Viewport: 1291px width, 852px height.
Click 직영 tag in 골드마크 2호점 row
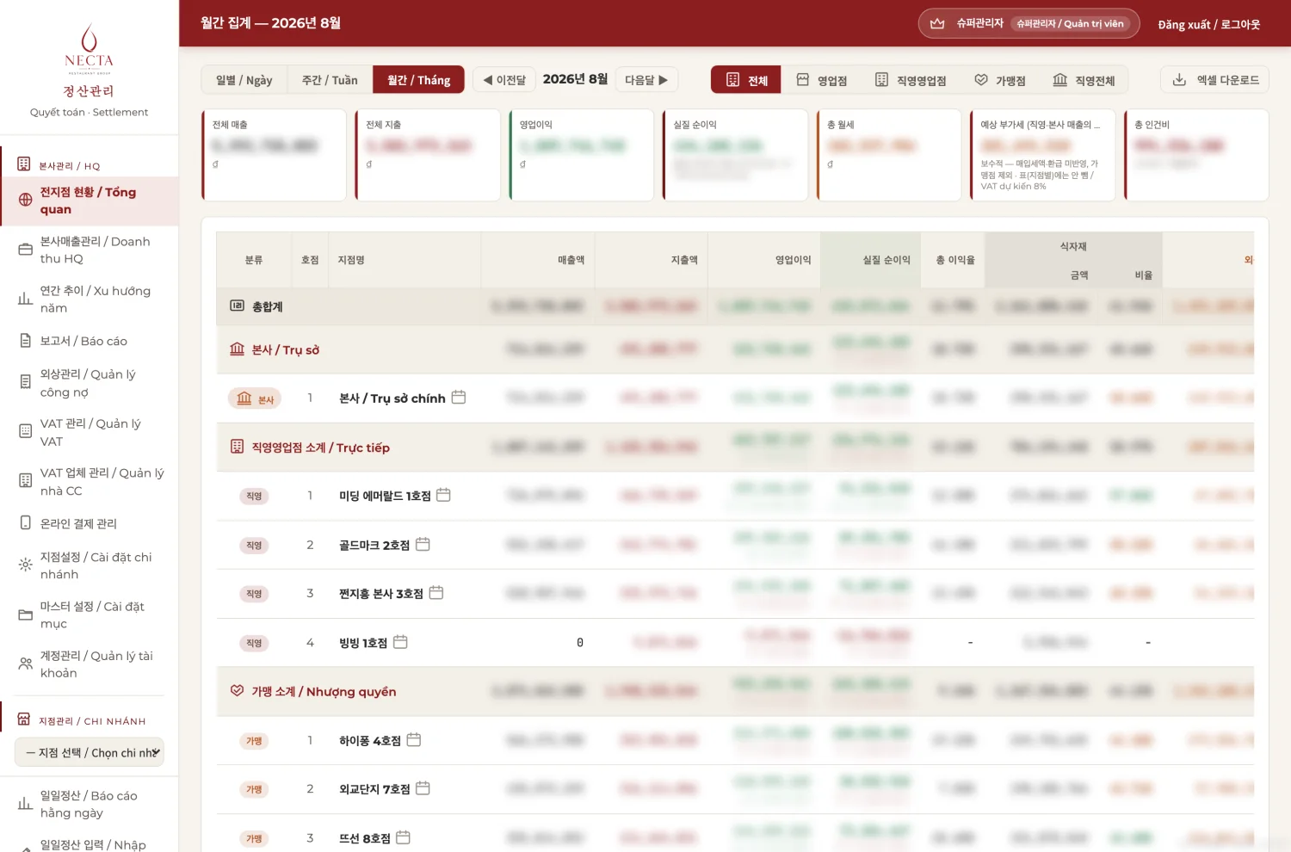254,545
